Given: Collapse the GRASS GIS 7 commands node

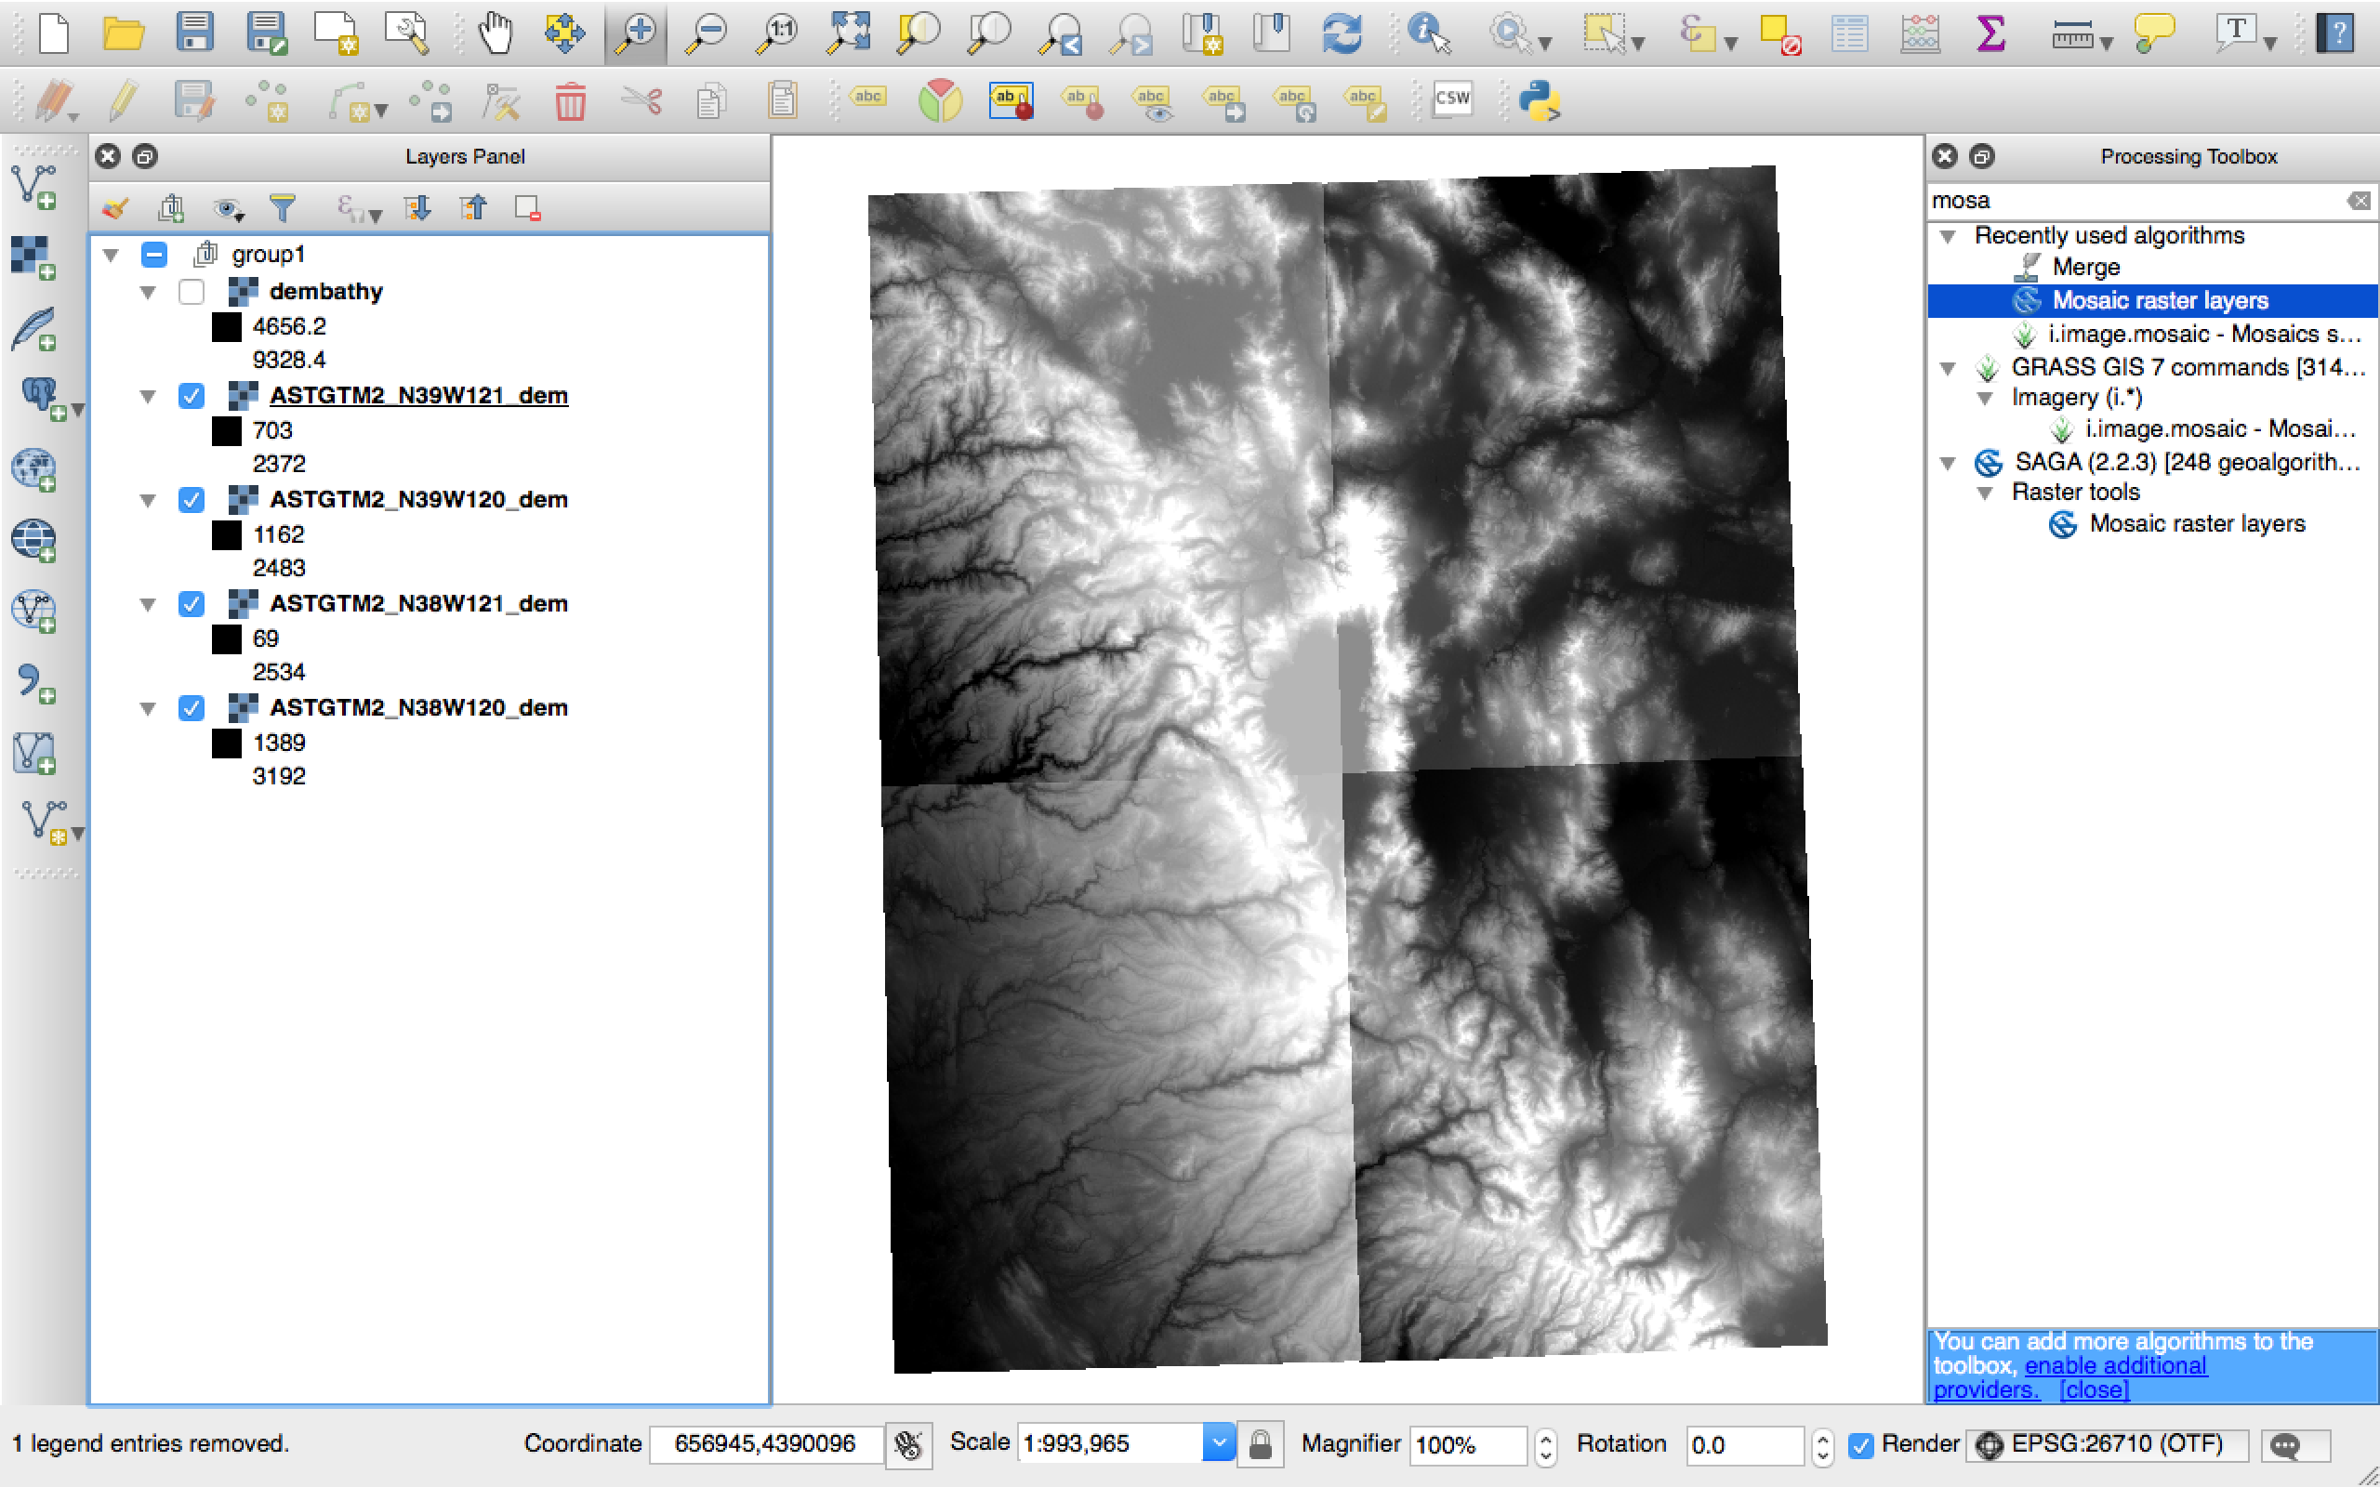Looking at the screenshot, I should point(1948,368).
